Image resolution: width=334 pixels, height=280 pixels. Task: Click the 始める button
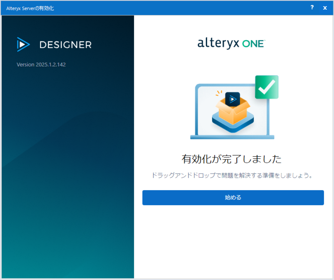pos(233,197)
